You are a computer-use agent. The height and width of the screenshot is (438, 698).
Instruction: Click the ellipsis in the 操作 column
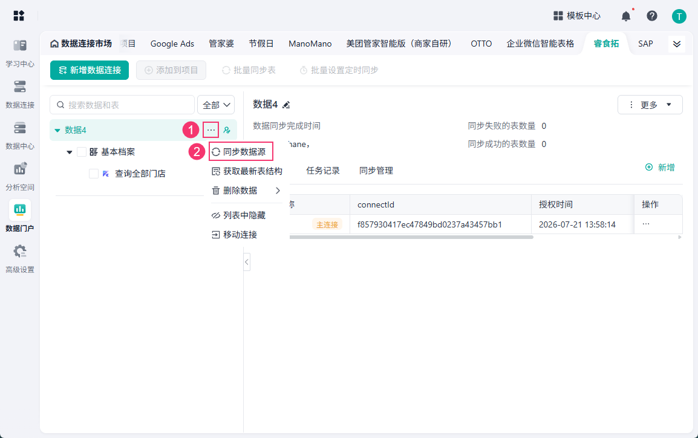(x=645, y=224)
